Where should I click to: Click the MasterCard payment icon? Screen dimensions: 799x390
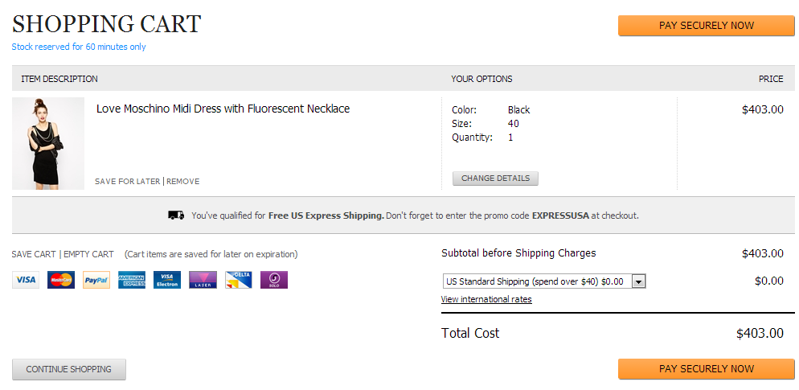[x=61, y=280]
